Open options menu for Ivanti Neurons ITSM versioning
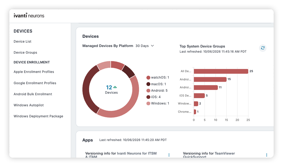The image size is (283, 167). (x=169, y=155)
